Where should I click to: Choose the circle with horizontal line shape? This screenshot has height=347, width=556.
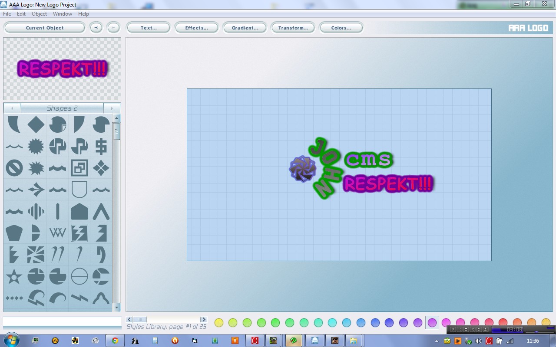pos(79,276)
